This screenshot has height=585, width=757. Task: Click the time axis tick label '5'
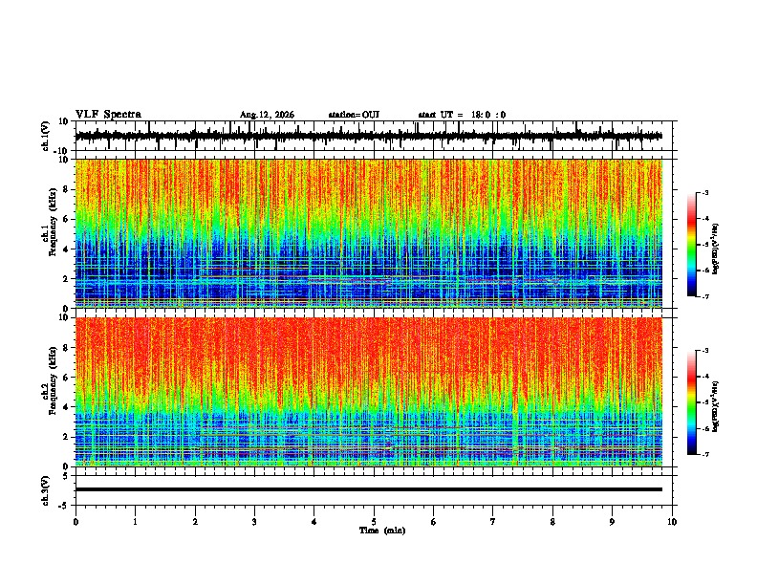pyautogui.click(x=374, y=522)
